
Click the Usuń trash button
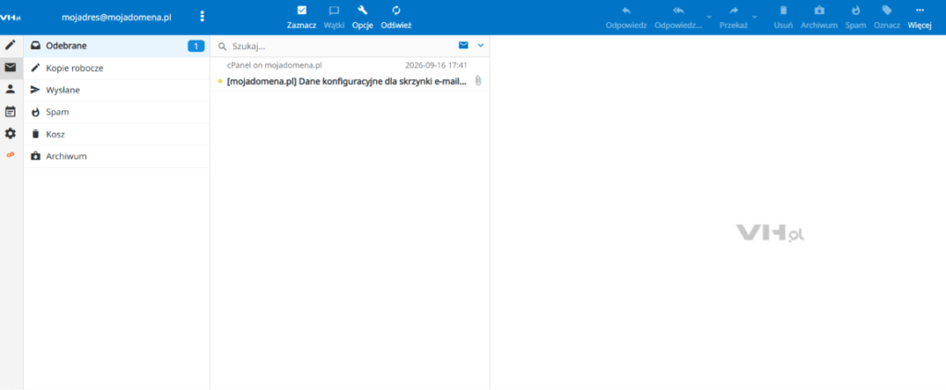point(783,18)
